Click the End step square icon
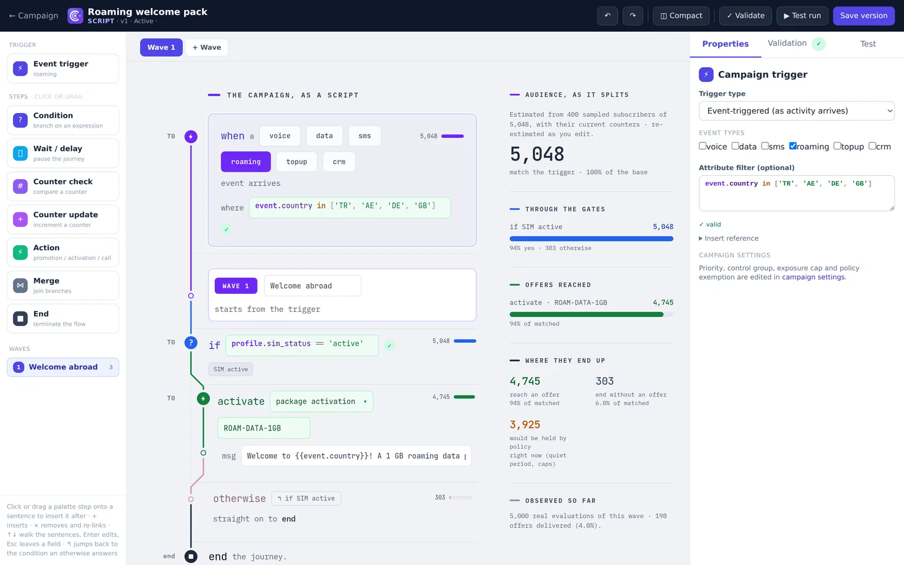904x565 pixels. (20, 319)
